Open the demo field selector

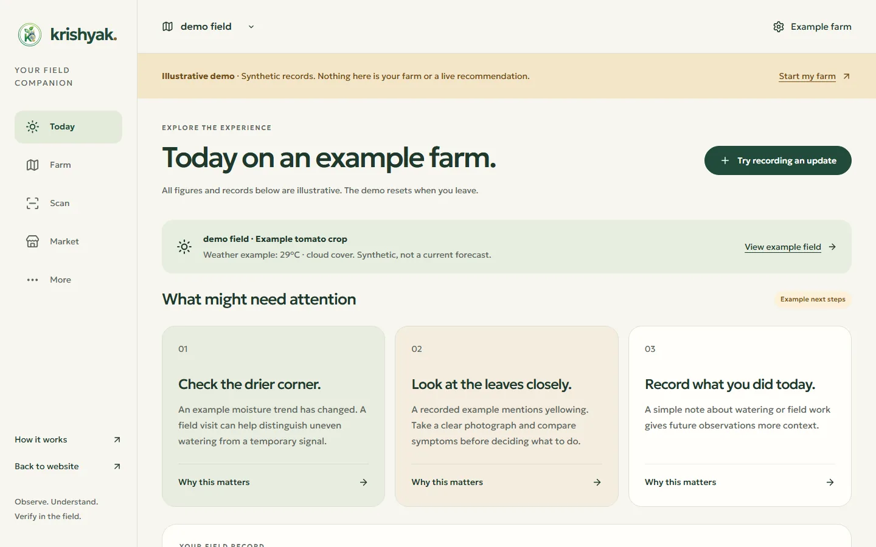coord(209,27)
